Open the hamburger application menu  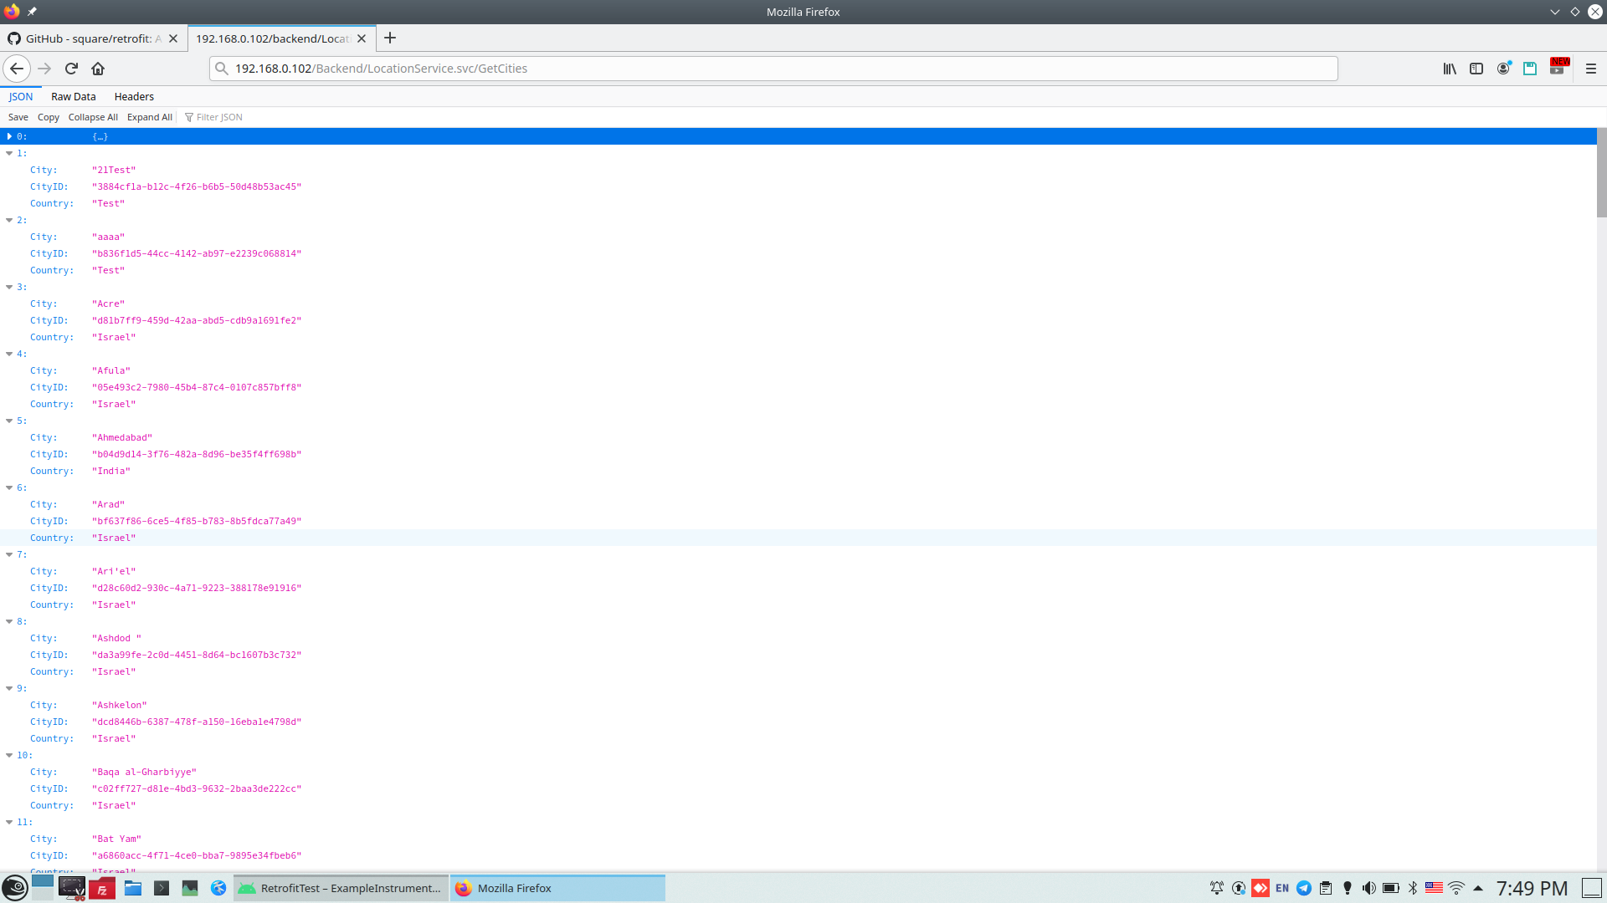tap(1590, 69)
